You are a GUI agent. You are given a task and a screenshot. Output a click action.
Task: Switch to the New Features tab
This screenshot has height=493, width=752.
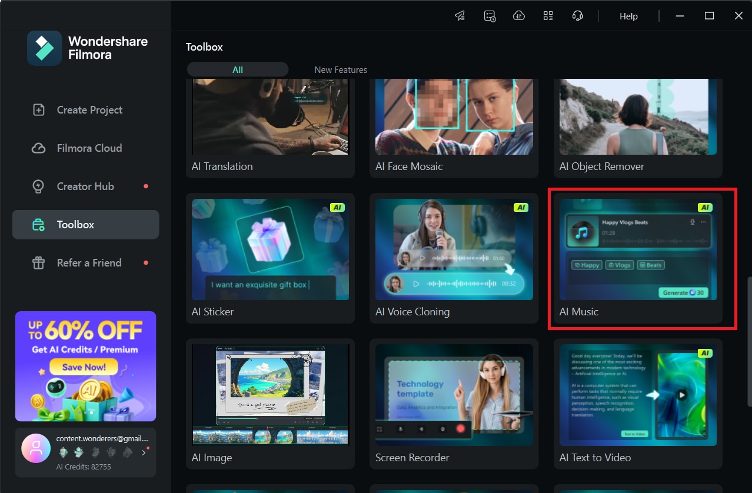click(341, 69)
